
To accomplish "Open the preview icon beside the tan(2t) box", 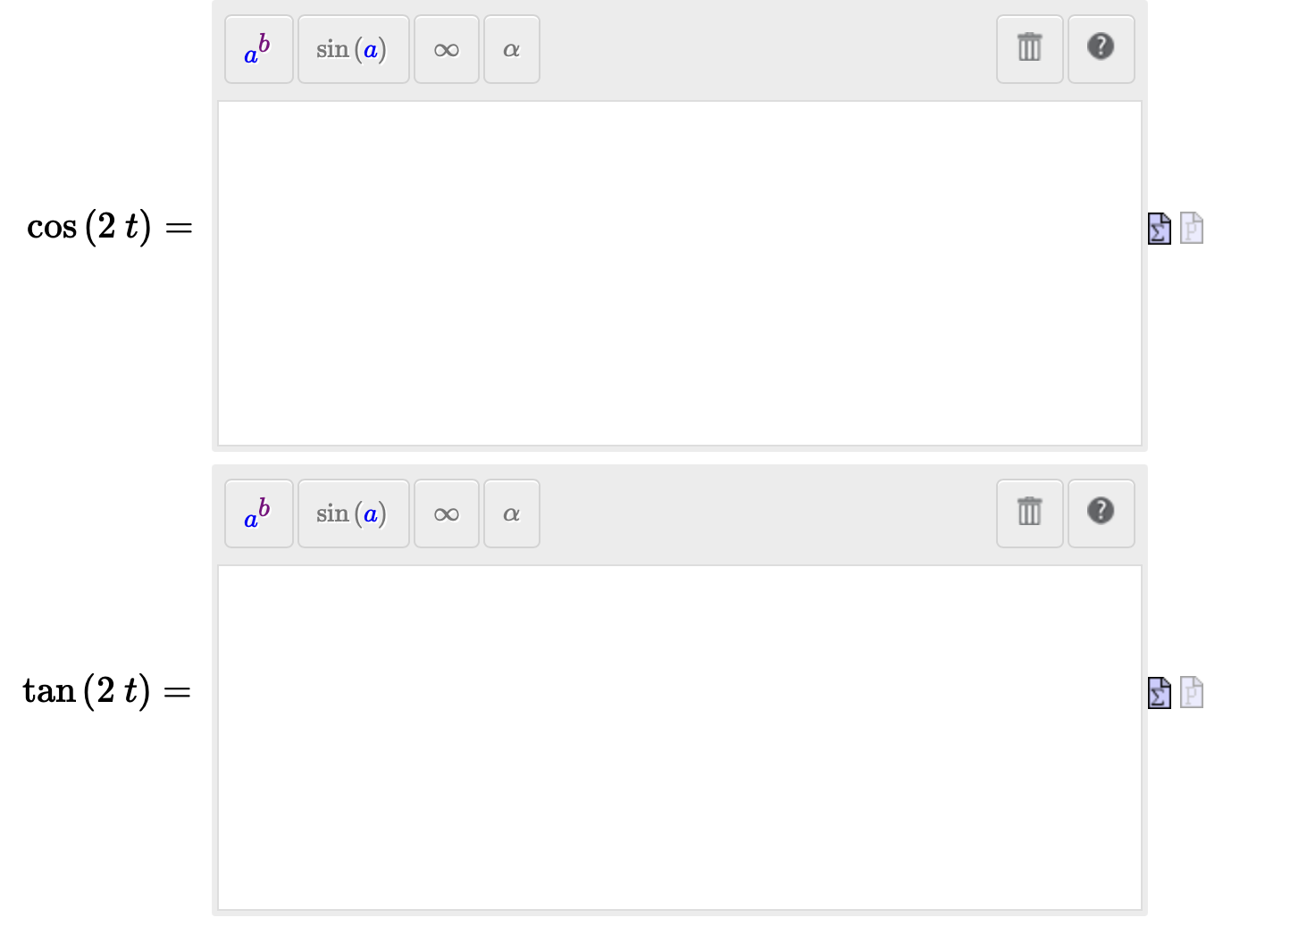I will pyautogui.click(x=1192, y=693).
